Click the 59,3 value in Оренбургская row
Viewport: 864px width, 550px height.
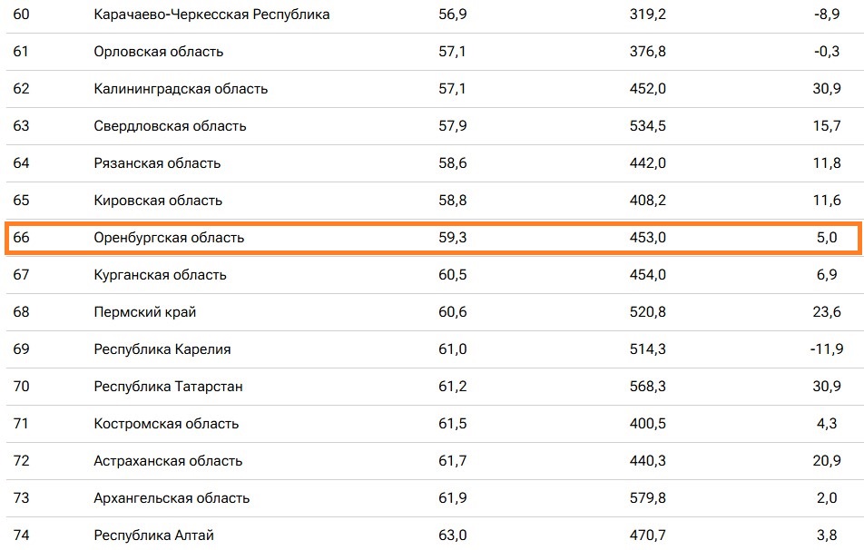[x=452, y=238]
